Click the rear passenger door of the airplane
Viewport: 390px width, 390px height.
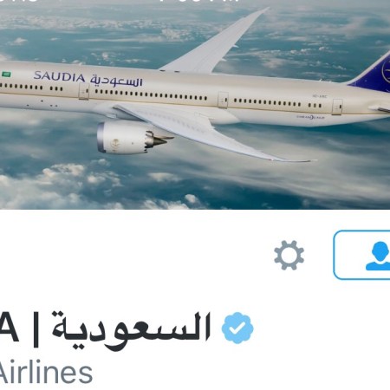337,107
